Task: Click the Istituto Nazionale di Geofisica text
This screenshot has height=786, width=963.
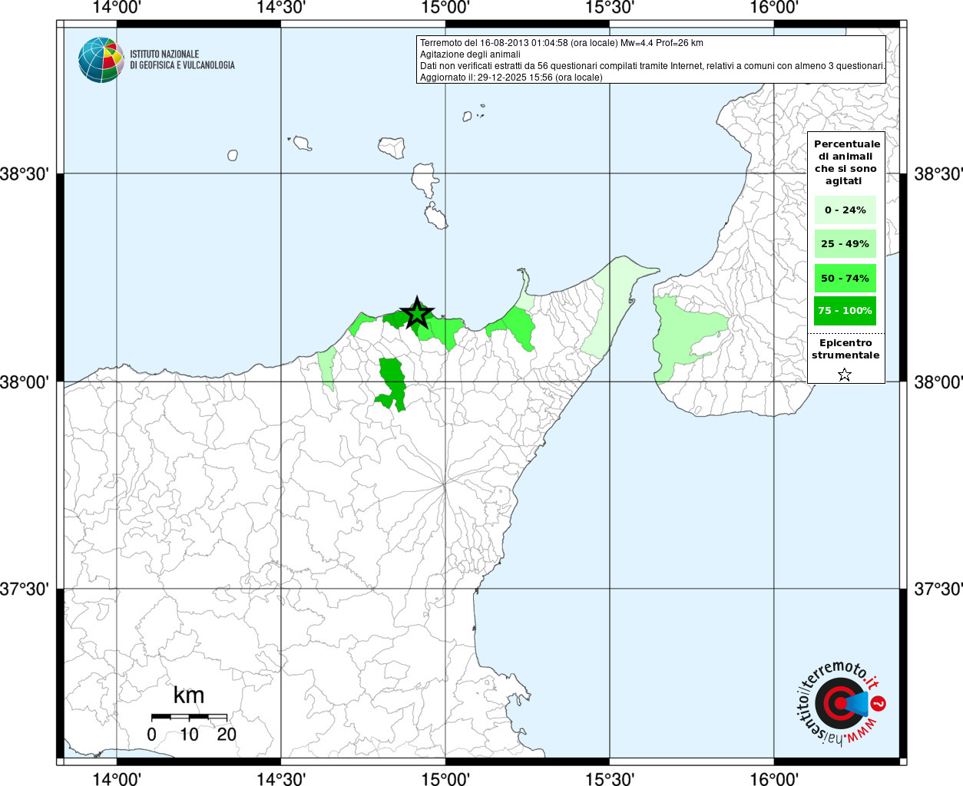Action: 182,60
